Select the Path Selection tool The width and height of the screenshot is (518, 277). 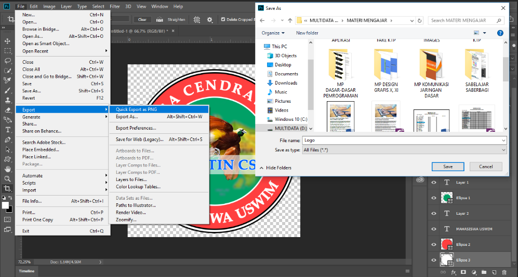[7, 149]
